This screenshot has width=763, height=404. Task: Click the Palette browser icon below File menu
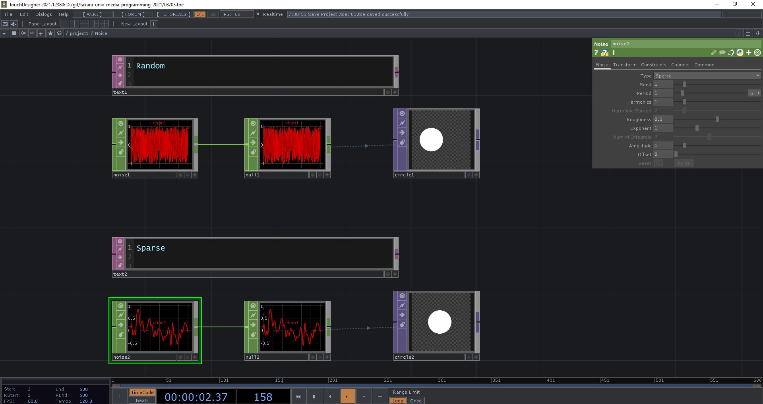[x=14, y=24]
